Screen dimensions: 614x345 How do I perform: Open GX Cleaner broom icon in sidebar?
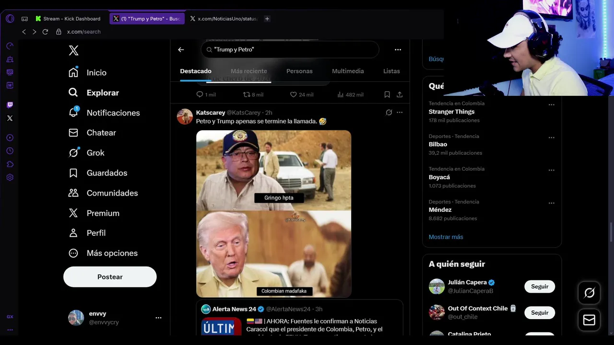pos(10,59)
